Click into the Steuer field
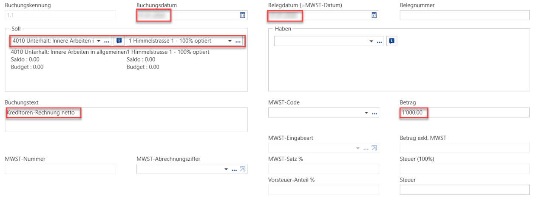Image resolution: width=536 pixels, height=199 pixels. pyautogui.click(x=465, y=190)
